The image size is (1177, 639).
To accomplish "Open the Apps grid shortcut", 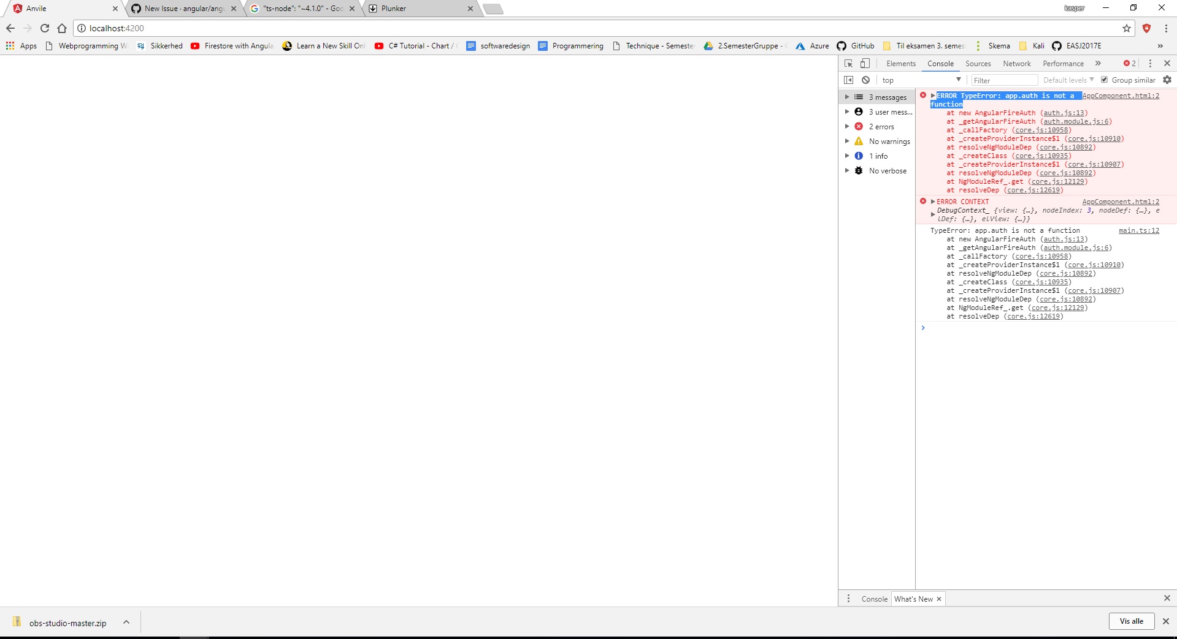I will click(x=21, y=46).
